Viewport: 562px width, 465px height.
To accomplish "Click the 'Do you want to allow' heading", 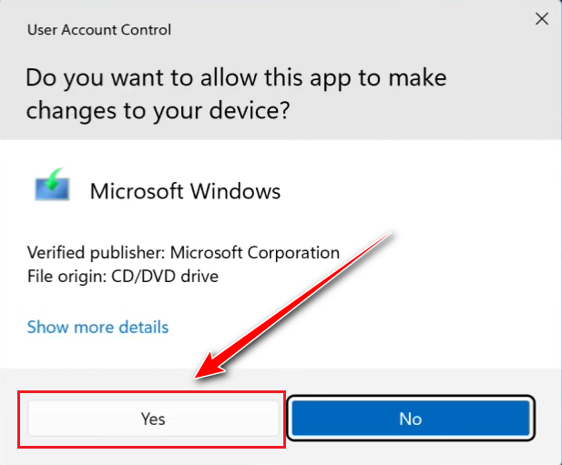I will 235,77.
